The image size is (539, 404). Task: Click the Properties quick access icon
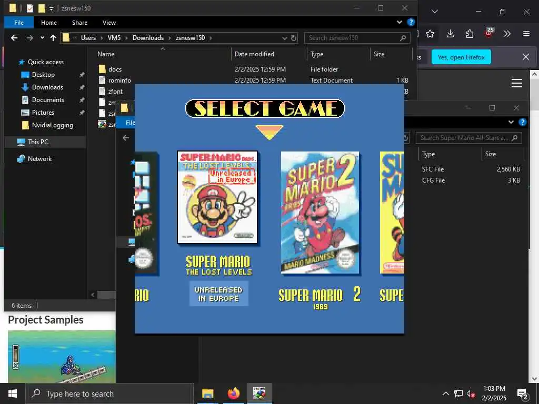pos(30,8)
